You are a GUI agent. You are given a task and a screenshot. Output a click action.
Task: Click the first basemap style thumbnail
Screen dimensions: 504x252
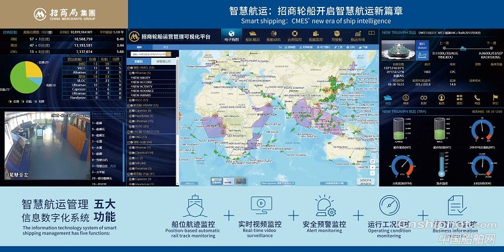point(217,181)
